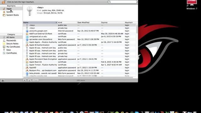Image resolution: width=201 pixels, height=113 pixels.
Task: Sort by Keychain column header
Action: (130, 22)
